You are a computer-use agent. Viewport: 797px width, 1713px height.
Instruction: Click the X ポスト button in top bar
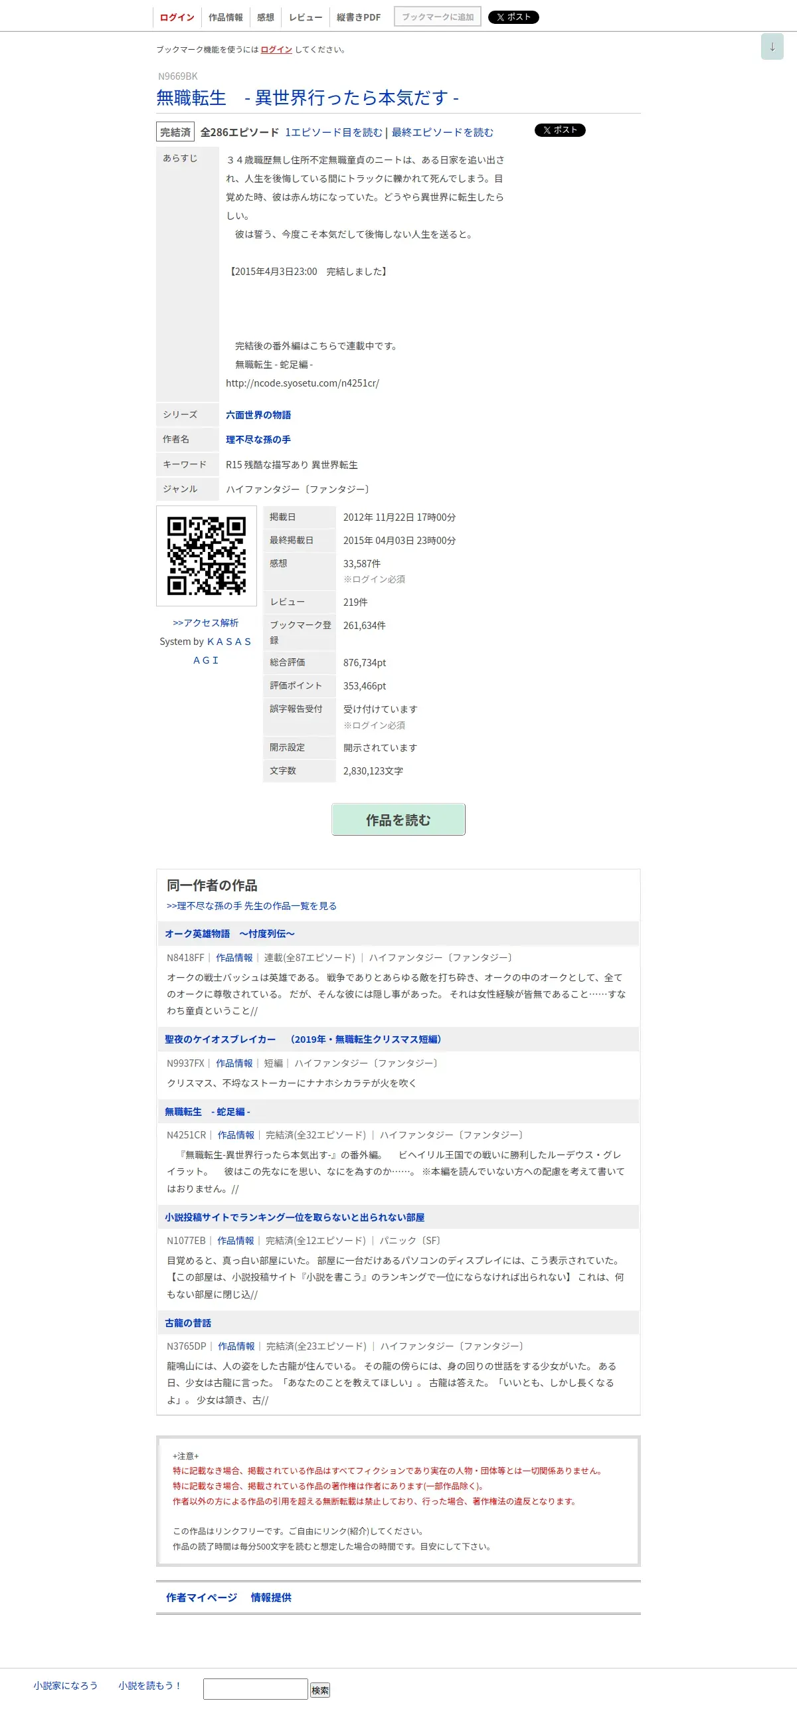point(513,17)
